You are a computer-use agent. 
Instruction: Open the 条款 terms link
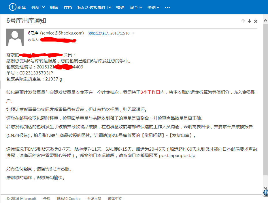click(47, 199)
